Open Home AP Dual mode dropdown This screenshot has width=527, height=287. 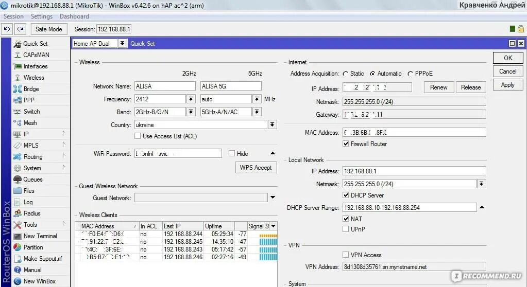(x=122, y=43)
